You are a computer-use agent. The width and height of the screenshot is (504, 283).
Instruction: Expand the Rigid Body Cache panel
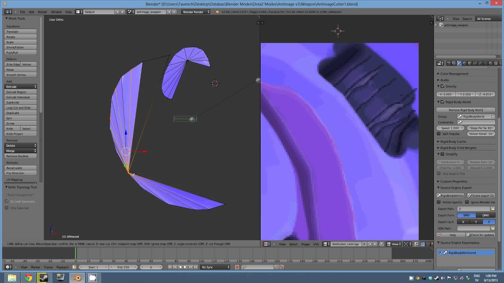(x=453, y=142)
